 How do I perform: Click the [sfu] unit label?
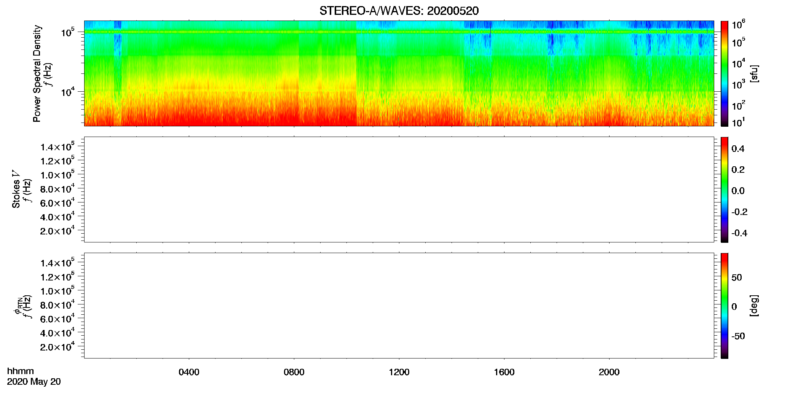point(754,73)
